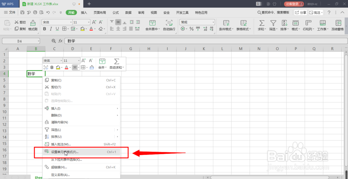
Task: Open the 文件 (File) menu
Action: [10, 13]
